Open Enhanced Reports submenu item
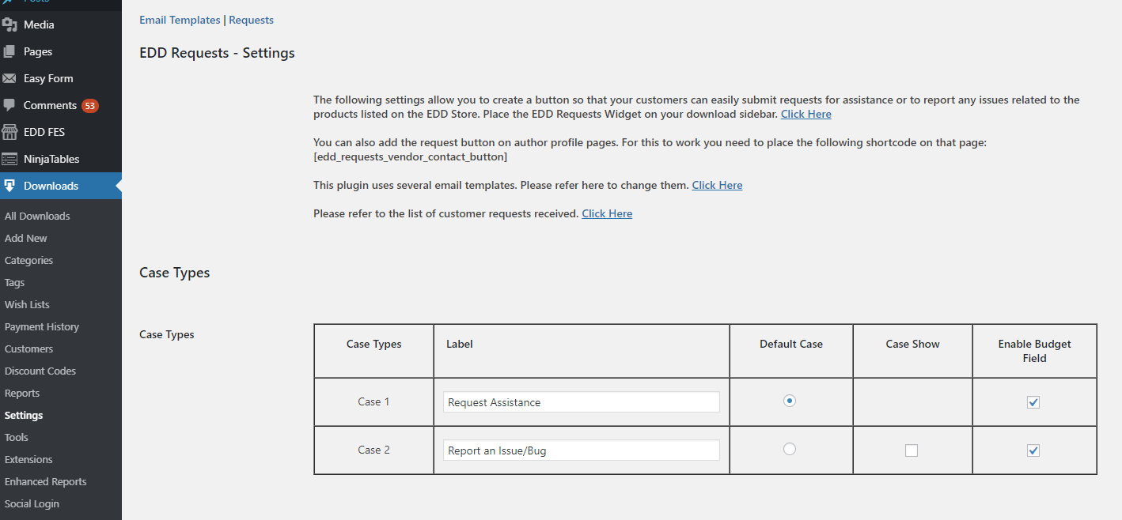 coord(46,481)
